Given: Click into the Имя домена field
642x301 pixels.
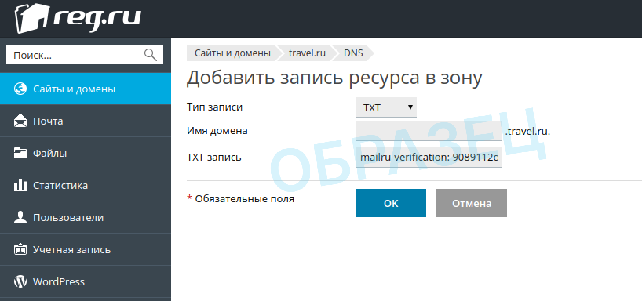Looking at the screenshot, I should (x=429, y=131).
